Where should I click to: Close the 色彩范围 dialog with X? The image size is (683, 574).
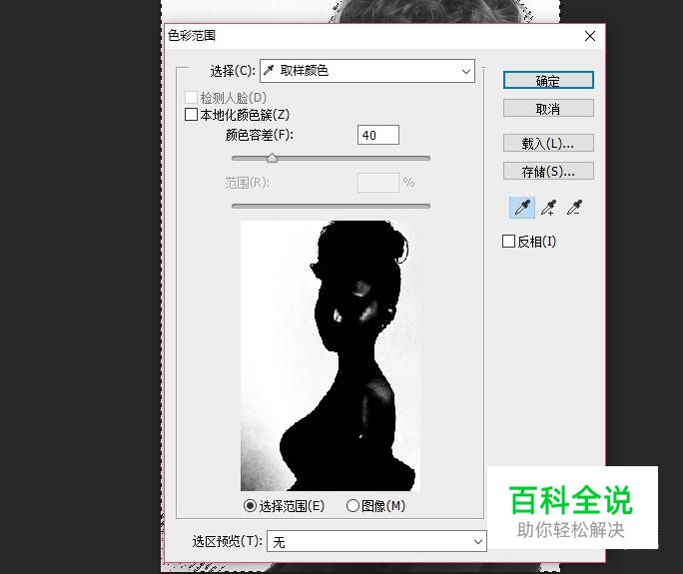coord(590,36)
